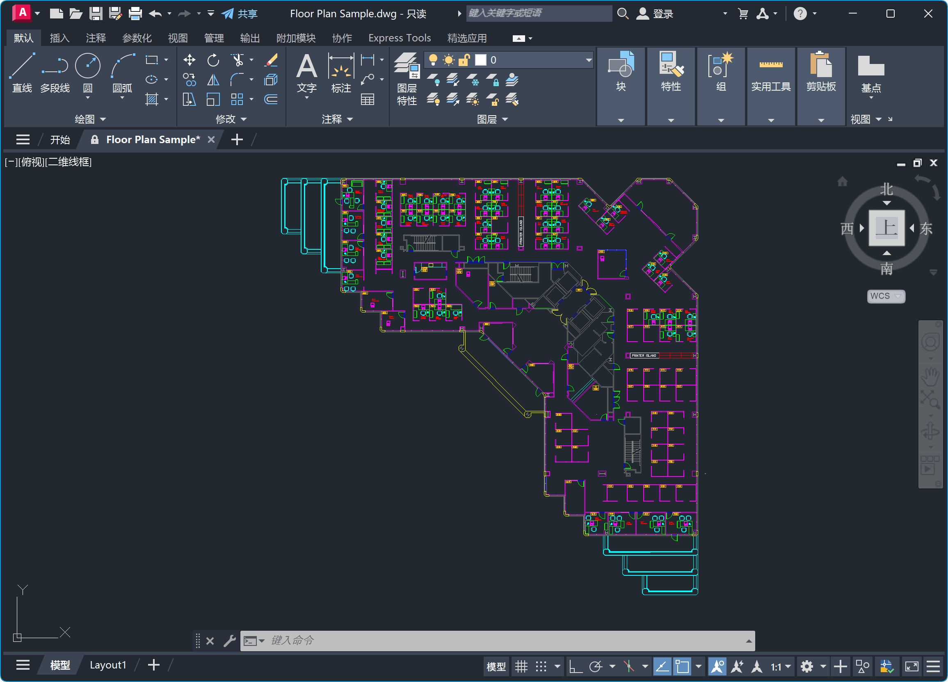948x682 pixels.
Task: Click the ViewCube Top (上) face
Action: coord(886,228)
